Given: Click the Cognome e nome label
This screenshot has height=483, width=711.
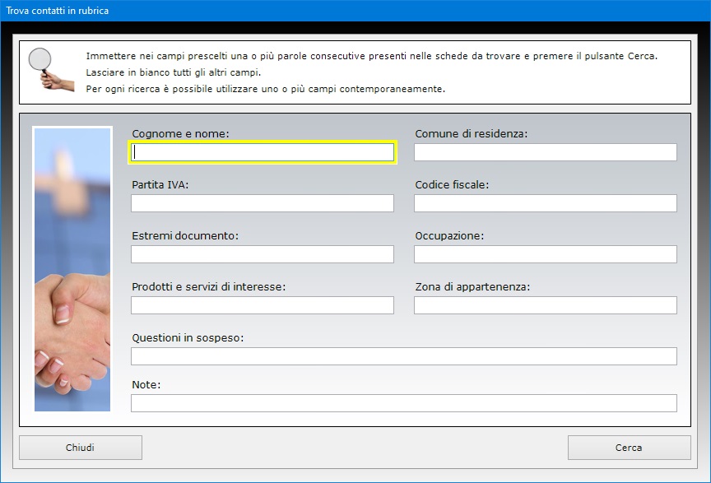Looking at the screenshot, I should click(180, 134).
